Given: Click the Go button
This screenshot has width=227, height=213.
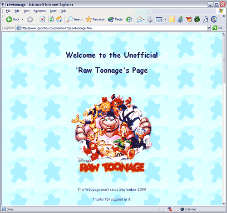Looking at the screenshot, I should (217, 28).
